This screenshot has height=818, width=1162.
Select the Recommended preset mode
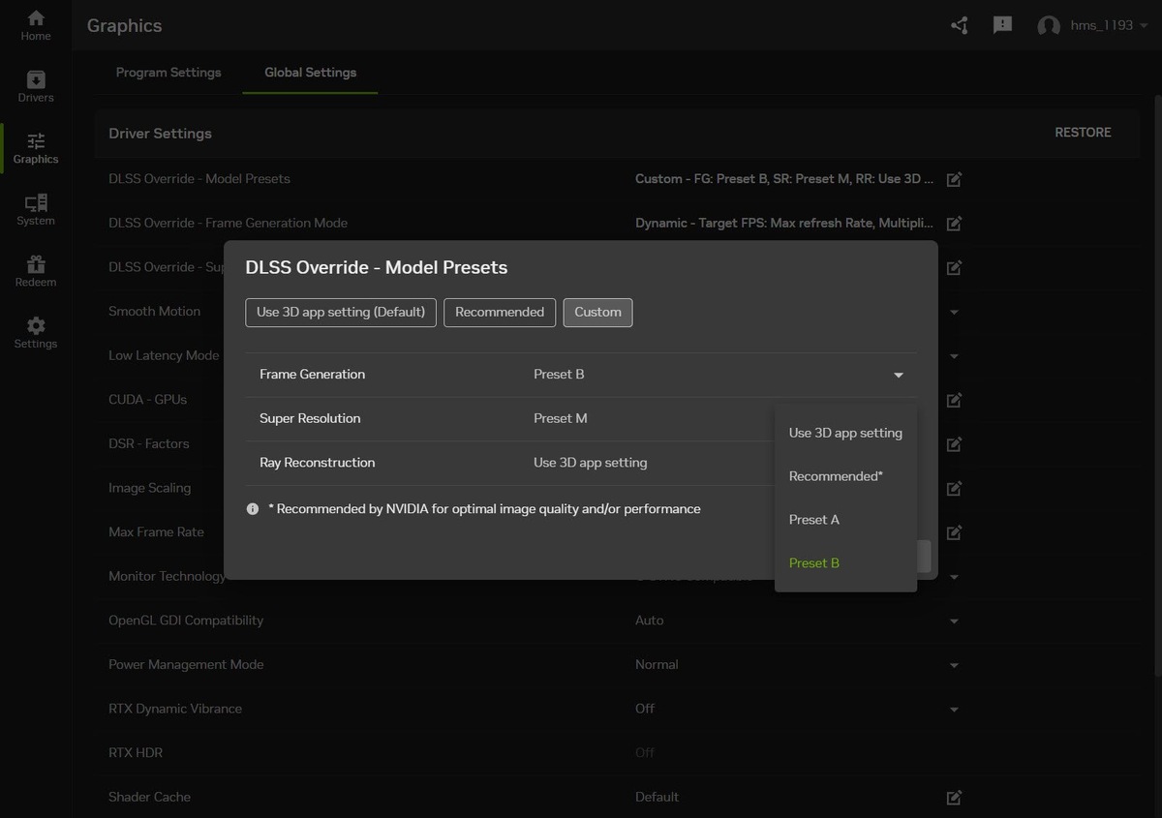pos(500,312)
